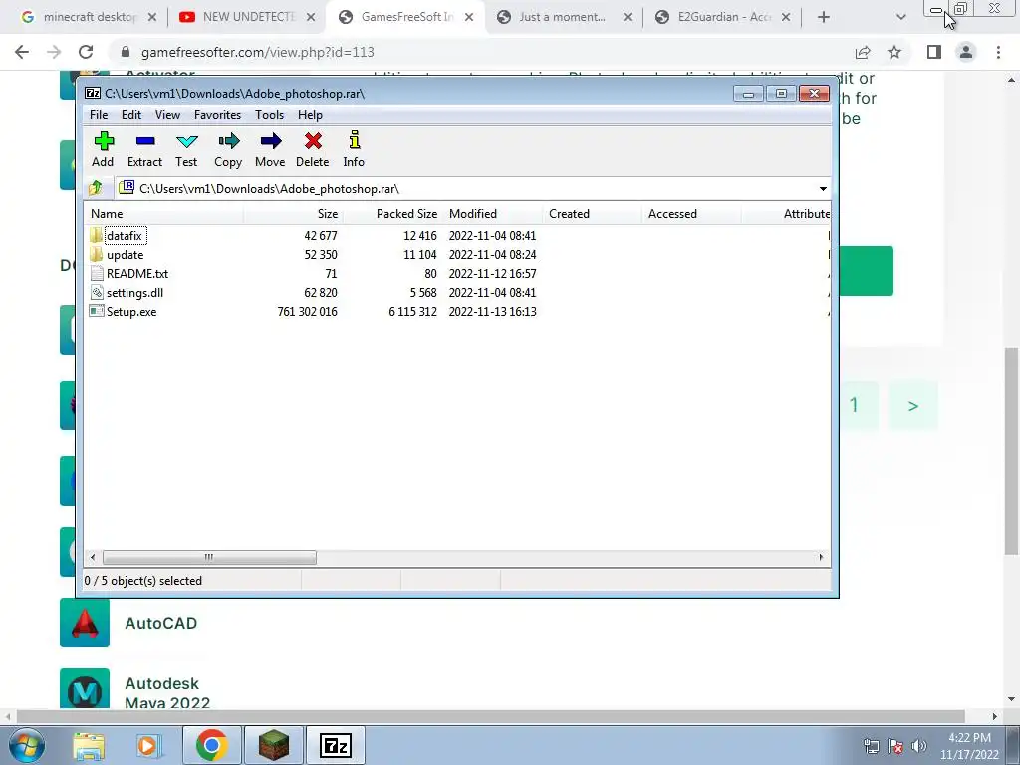
Task: Select the Setup.exe file icon
Action: (x=97, y=311)
